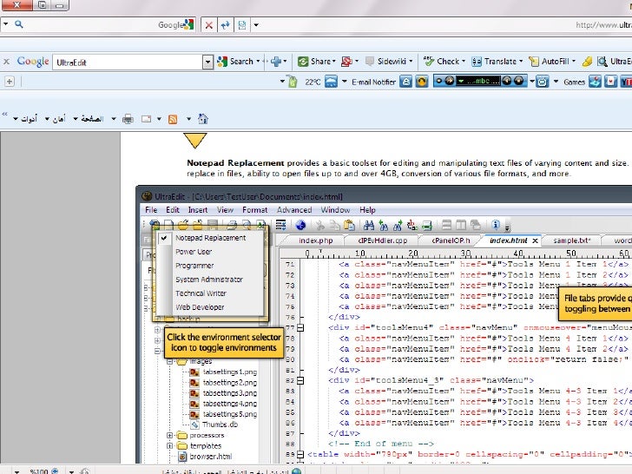
Task: Click the AutoFill button
Action: pyautogui.click(x=549, y=62)
